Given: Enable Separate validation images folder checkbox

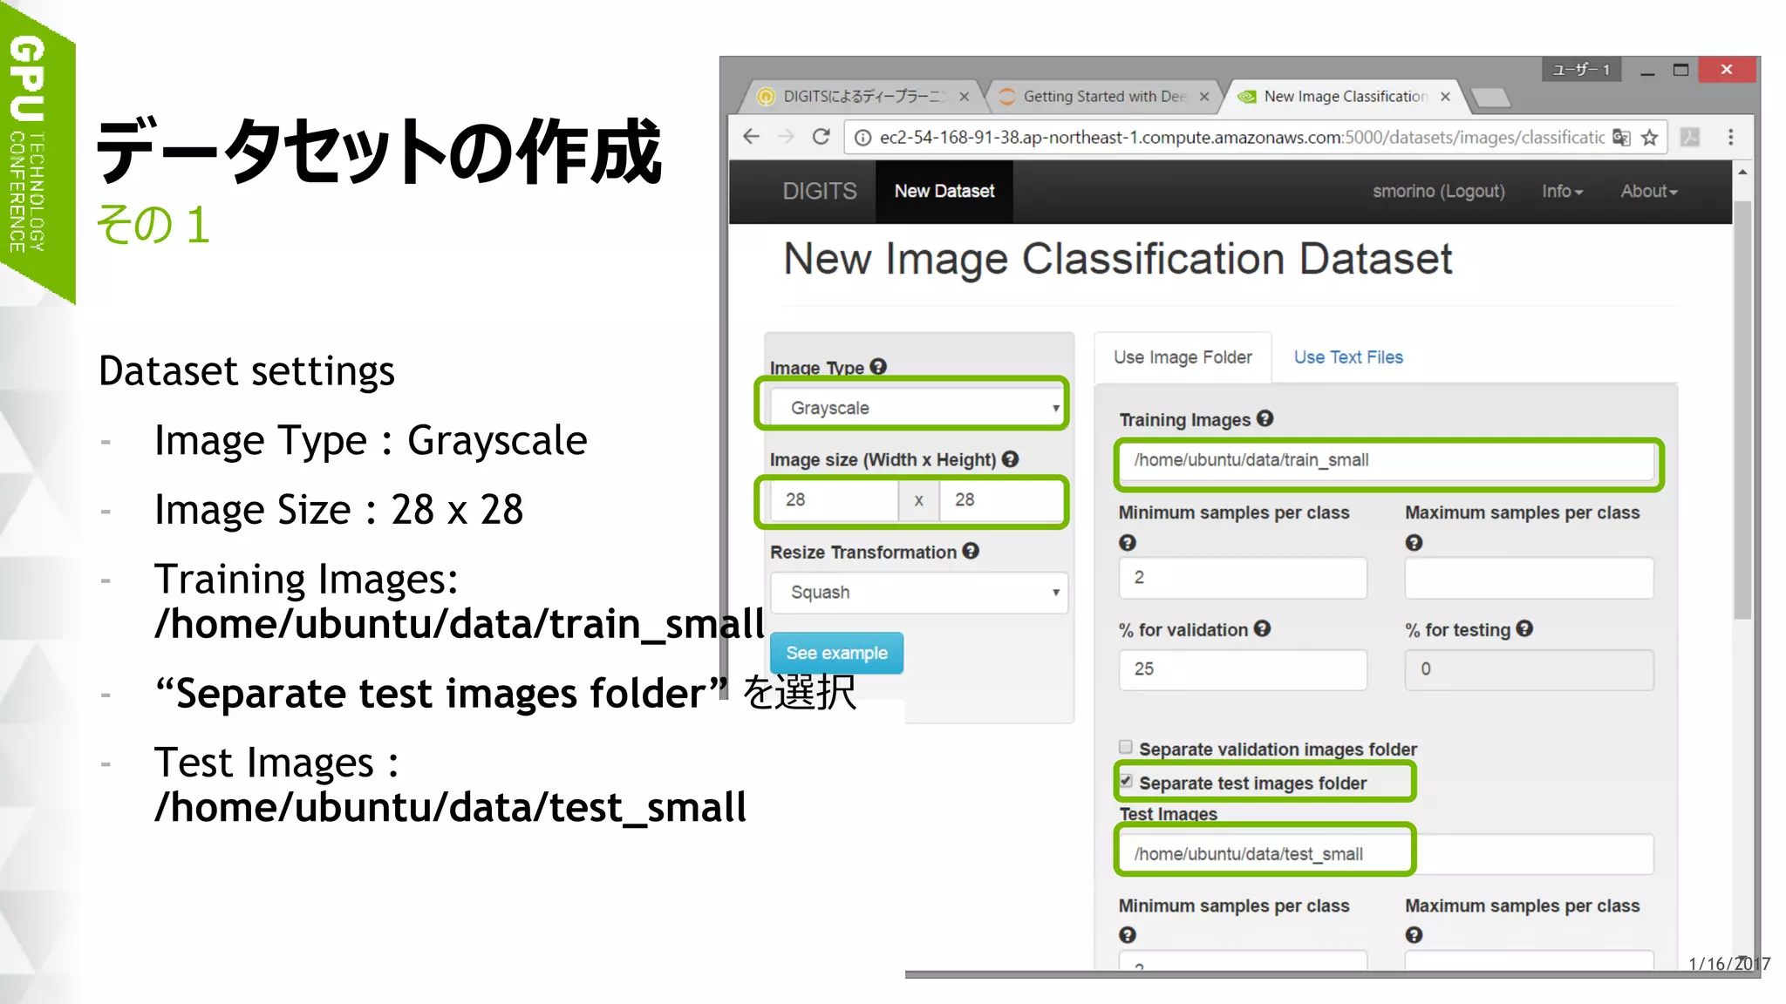Looking at the screenshot, I should [1126, 747].
